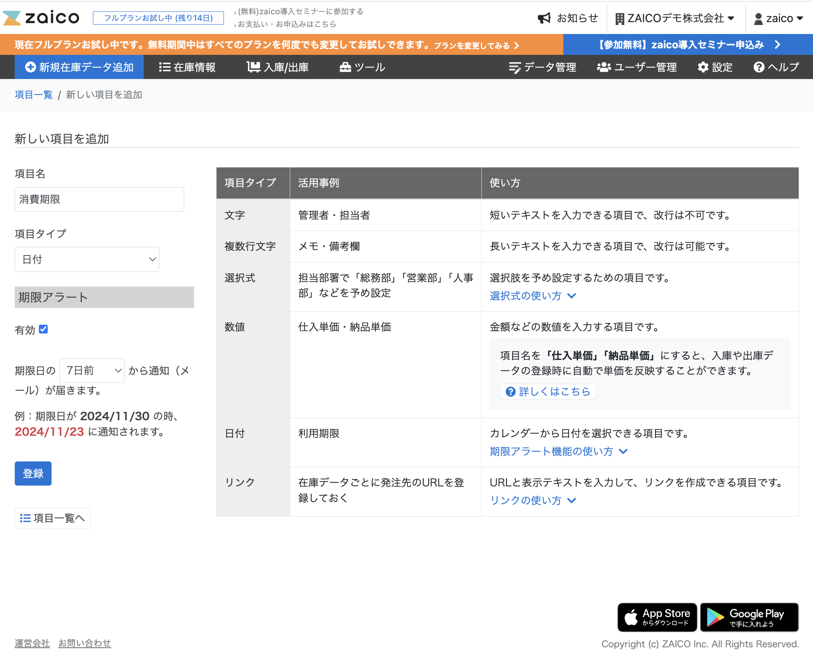Viewport: 813px width, 660px height.
Task: Click お知らせ notifications link
Action: pos(567,18)
